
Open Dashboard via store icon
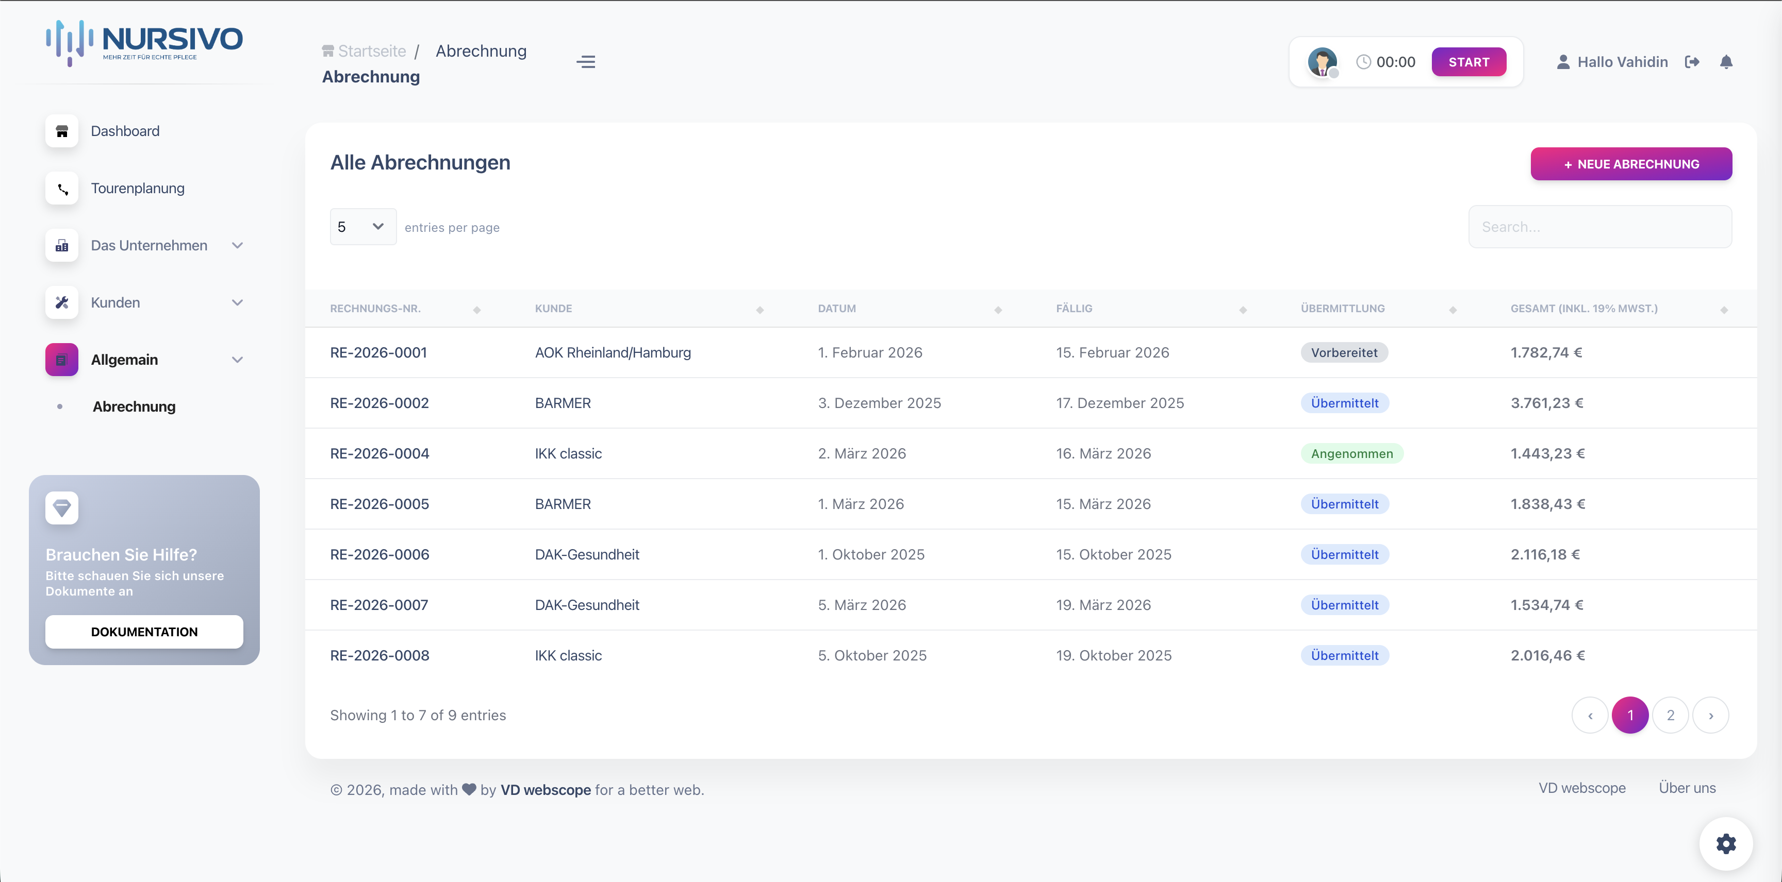coord(61,131)
